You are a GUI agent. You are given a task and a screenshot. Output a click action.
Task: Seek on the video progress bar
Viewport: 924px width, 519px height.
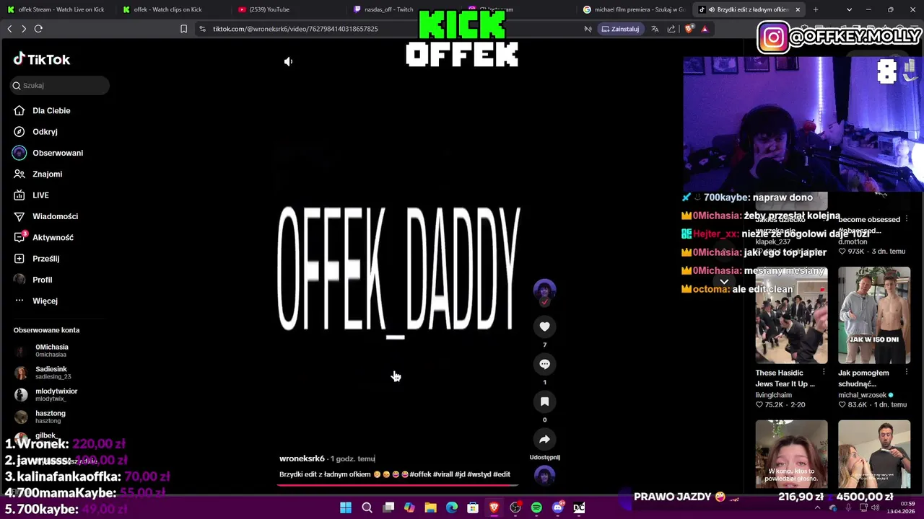pyautogui.click(x=398, y=484)
